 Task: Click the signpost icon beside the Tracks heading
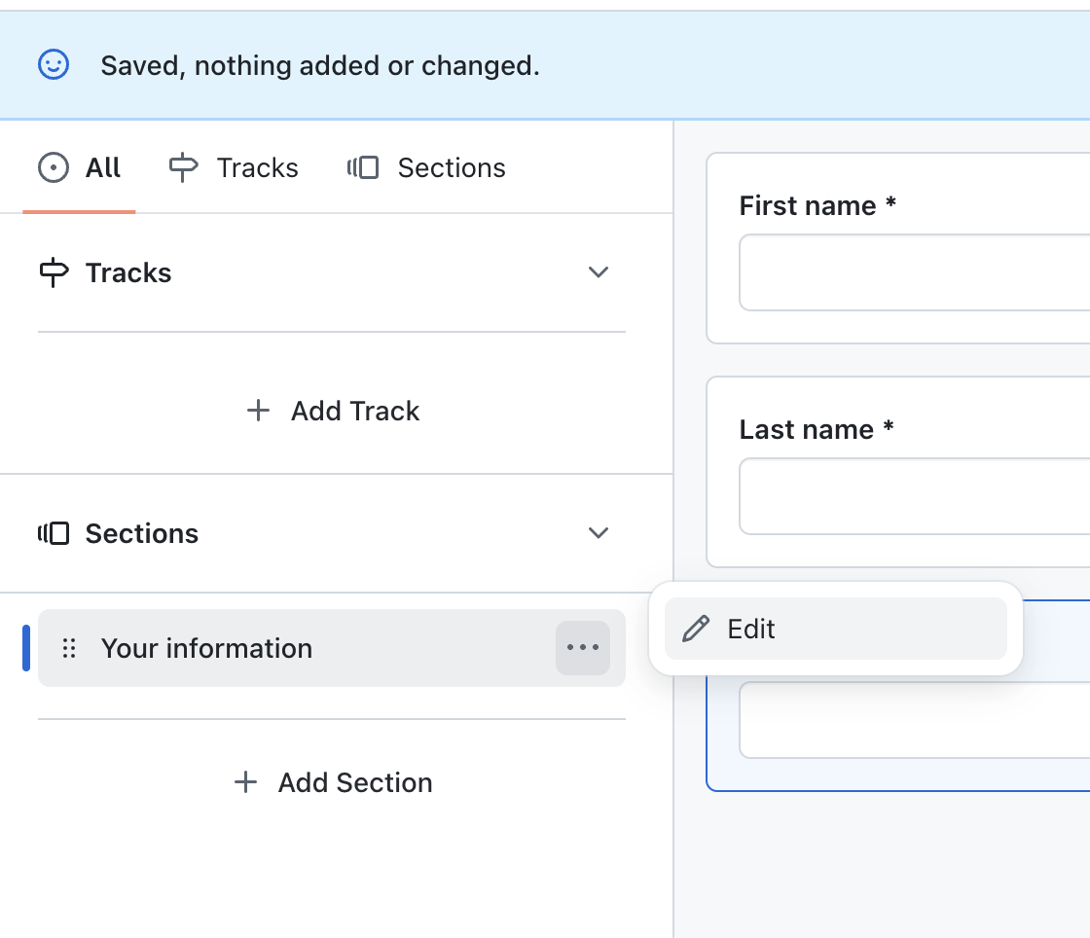tap(54, 273)
